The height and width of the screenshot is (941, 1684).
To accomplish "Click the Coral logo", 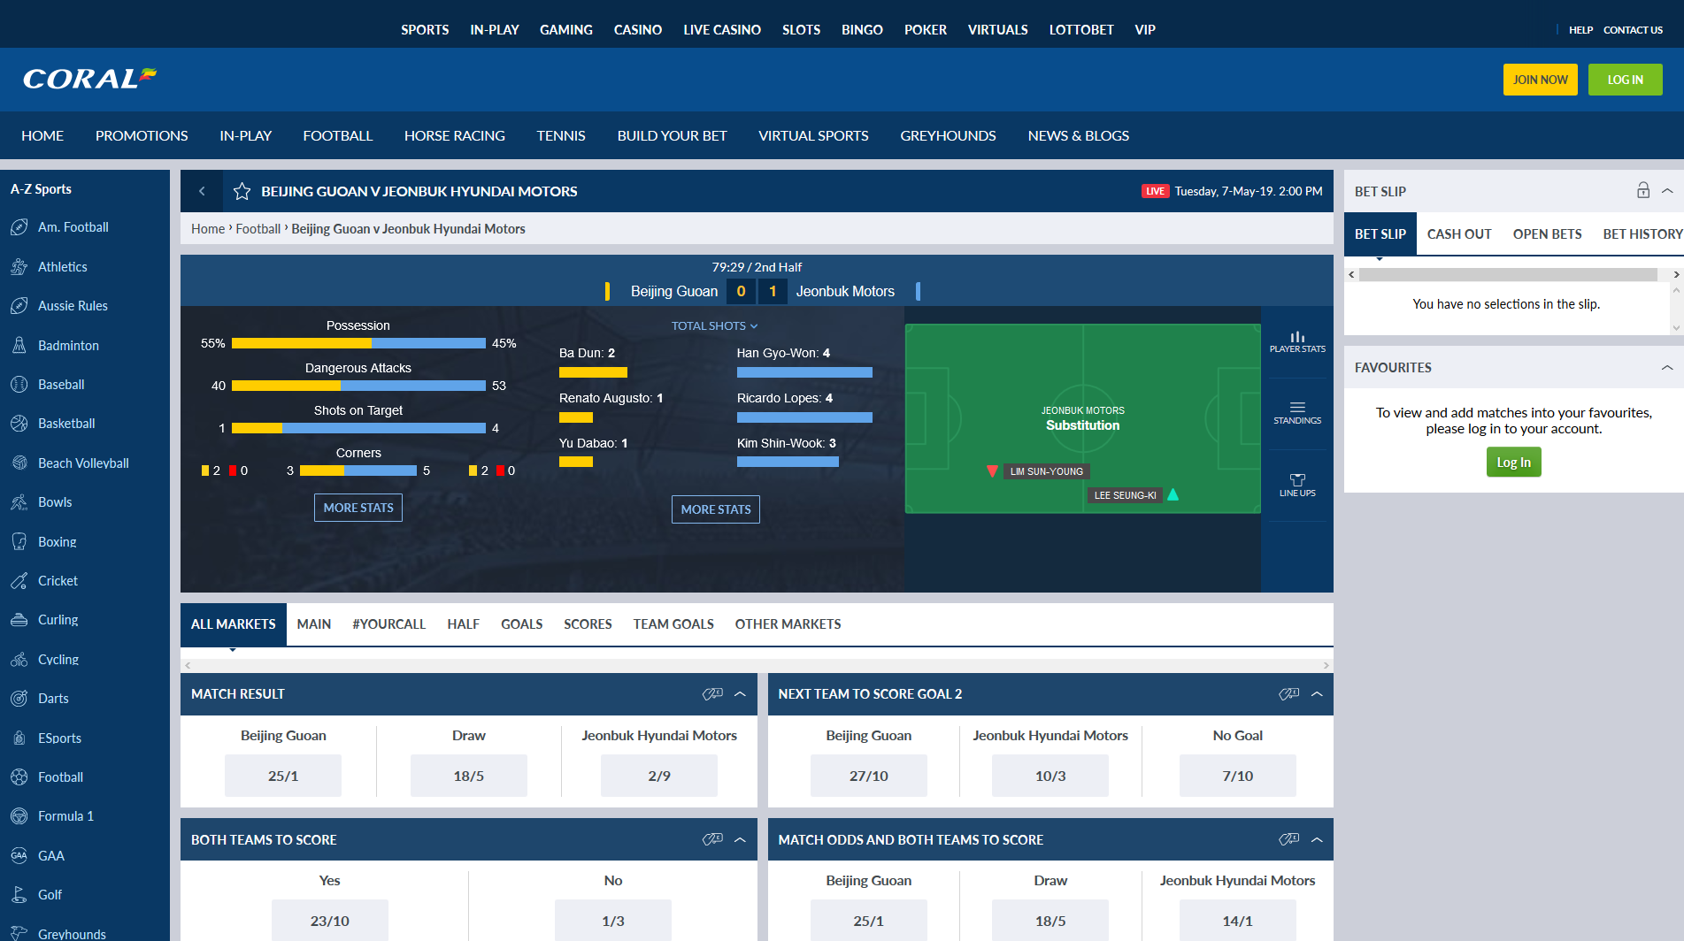I will (x=90, y=79).
